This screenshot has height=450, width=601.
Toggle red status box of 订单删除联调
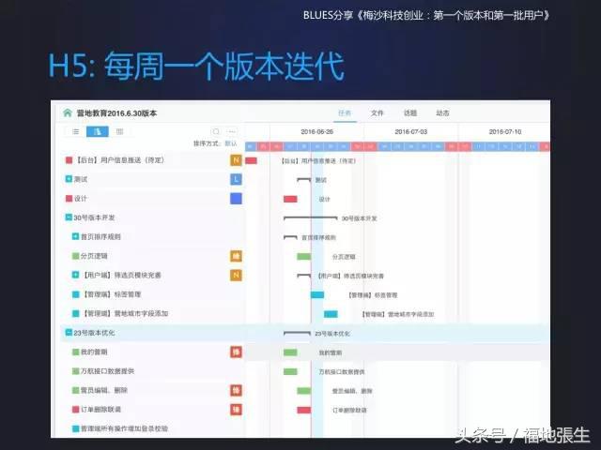(76, 410)
